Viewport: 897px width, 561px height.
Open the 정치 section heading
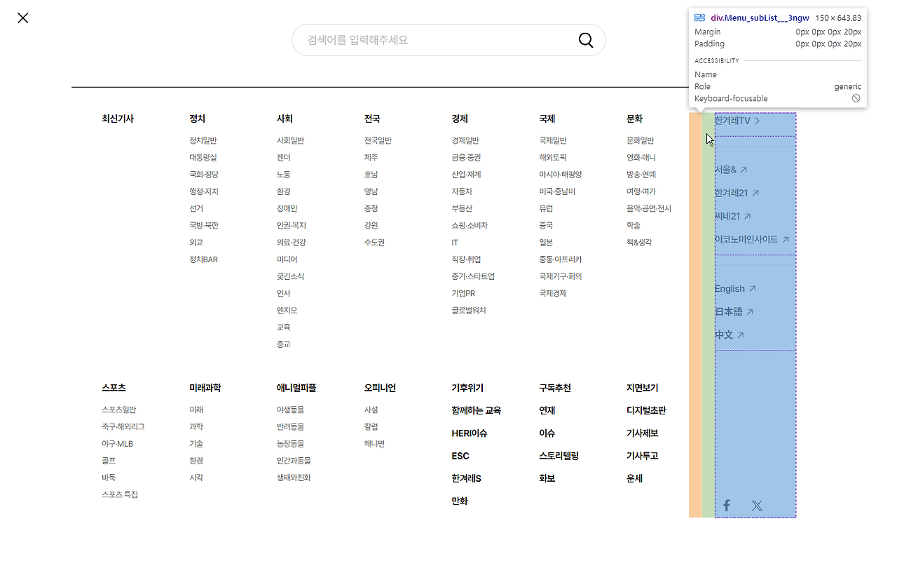click(x=198, y=119)
